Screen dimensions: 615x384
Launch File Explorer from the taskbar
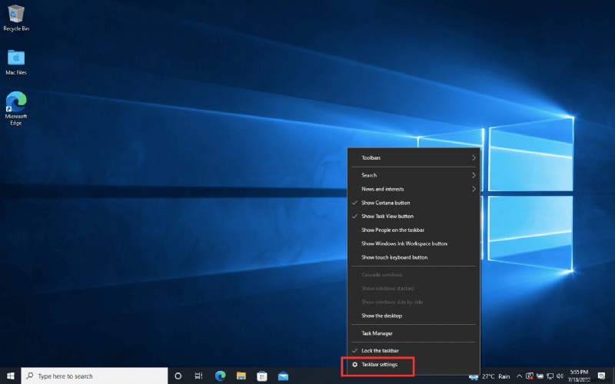[241, 376]
